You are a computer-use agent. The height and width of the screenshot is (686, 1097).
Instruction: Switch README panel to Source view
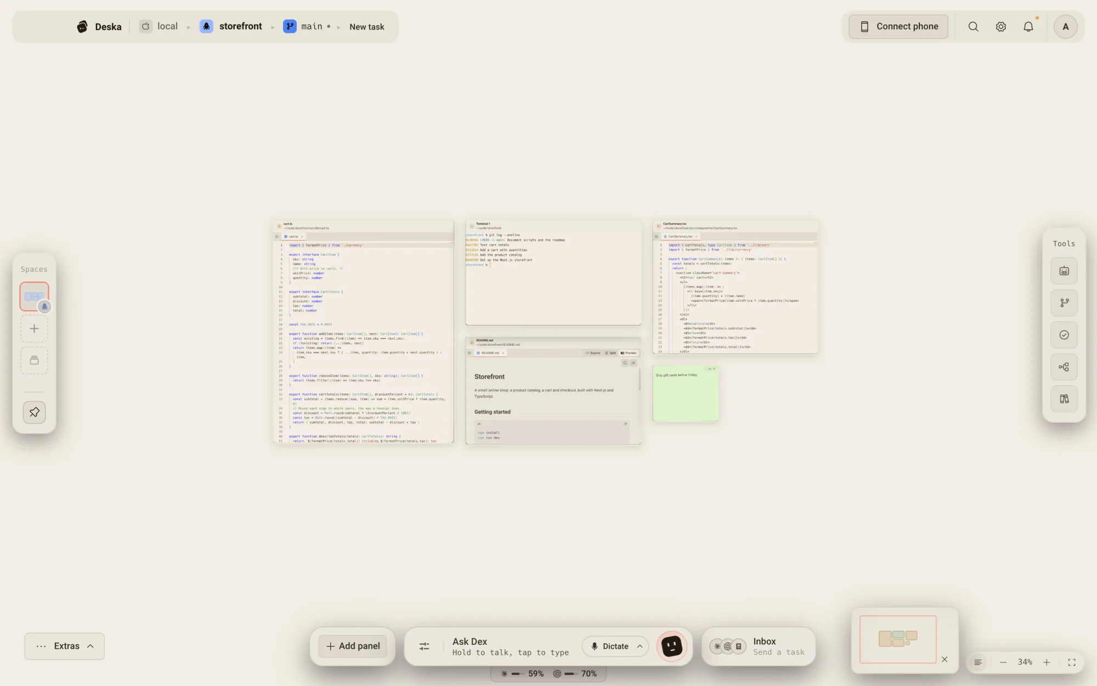tap(593, 353)
